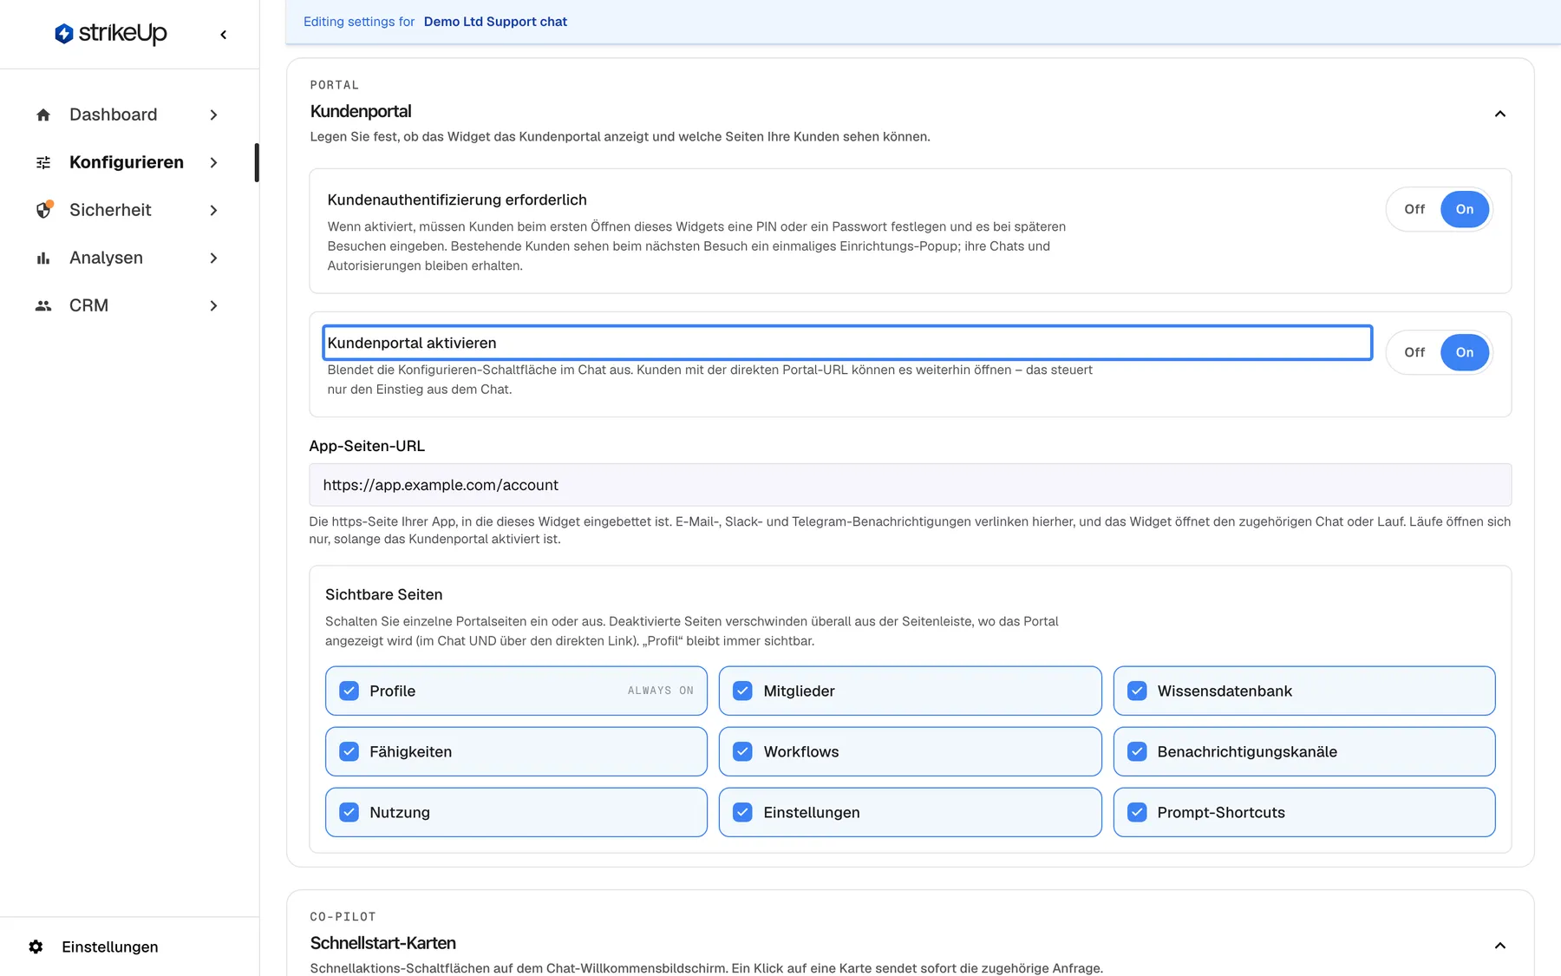Click the CRM people icon
This screenshot has height=976, width=1561.
(x=43, y=305)
